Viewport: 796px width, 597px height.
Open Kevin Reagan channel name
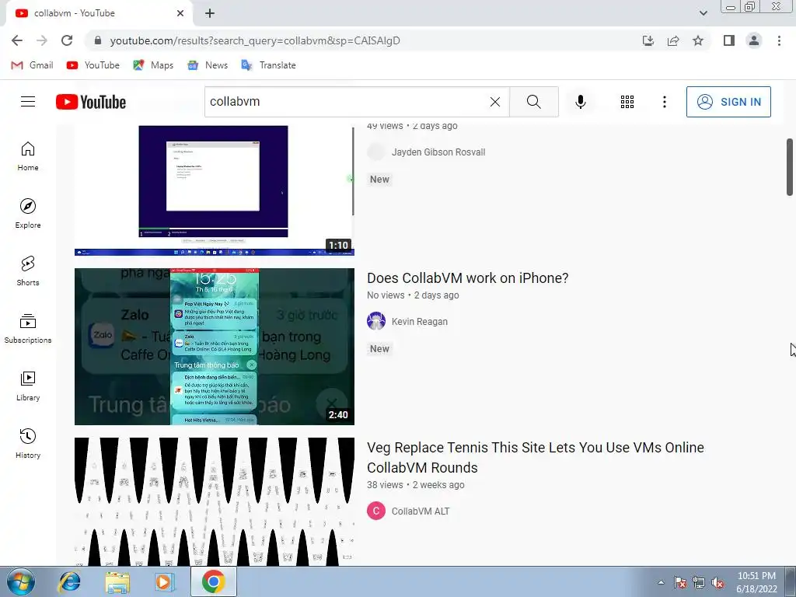pos(419,321)
